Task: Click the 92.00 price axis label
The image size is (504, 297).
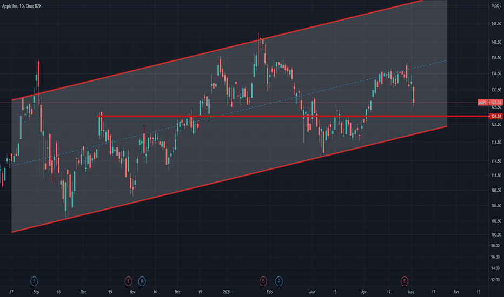Action: tap(495, 280)
